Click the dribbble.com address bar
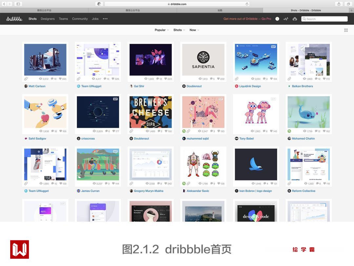Image resolution: width=354 pixels, height=266 pixels. [x=177, y=4]
